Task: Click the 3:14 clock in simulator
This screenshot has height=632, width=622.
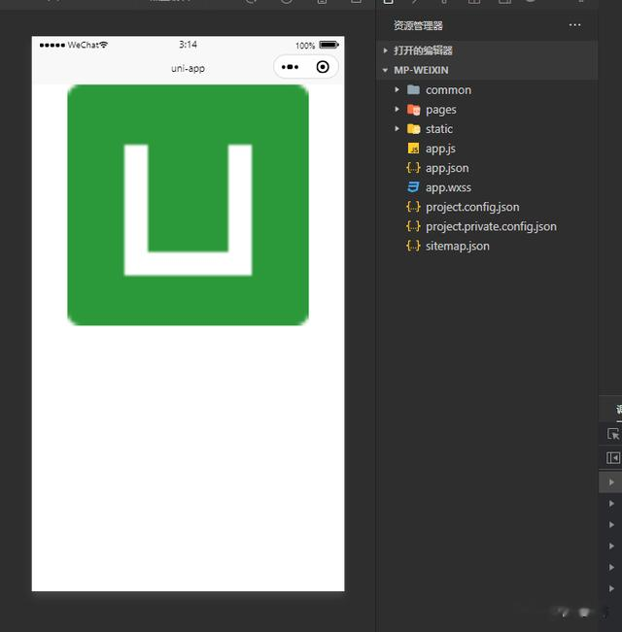Action: [188, 45]
